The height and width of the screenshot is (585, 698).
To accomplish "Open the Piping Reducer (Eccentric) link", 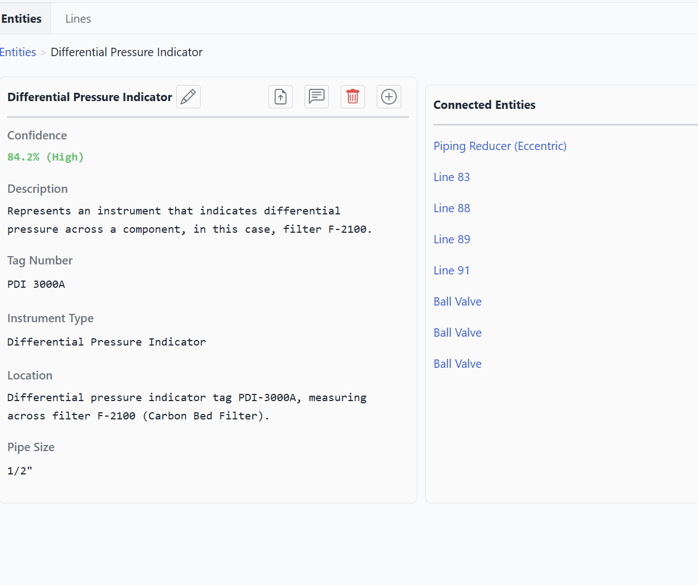I will click(500, 146).
